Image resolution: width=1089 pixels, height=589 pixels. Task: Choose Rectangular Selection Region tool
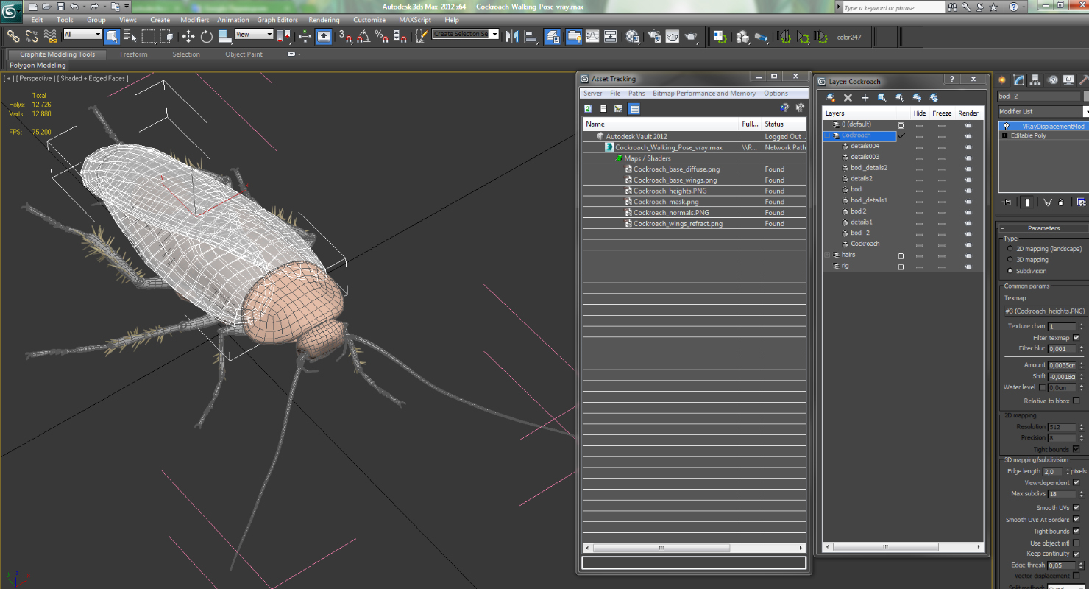149,35
